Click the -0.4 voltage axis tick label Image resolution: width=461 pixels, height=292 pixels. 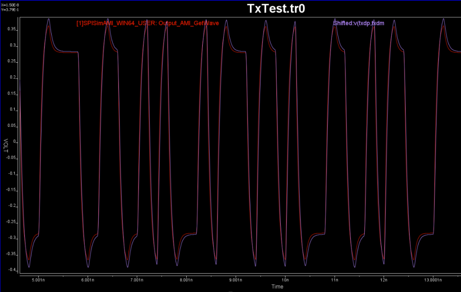pos(12,270)
